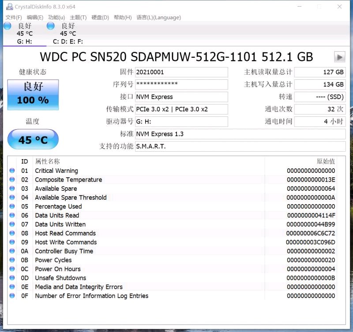Viewport: 353px width, 332px height.
Task: Click status dot for Unsafe Shutdowns row
Action: pos(12,278)
